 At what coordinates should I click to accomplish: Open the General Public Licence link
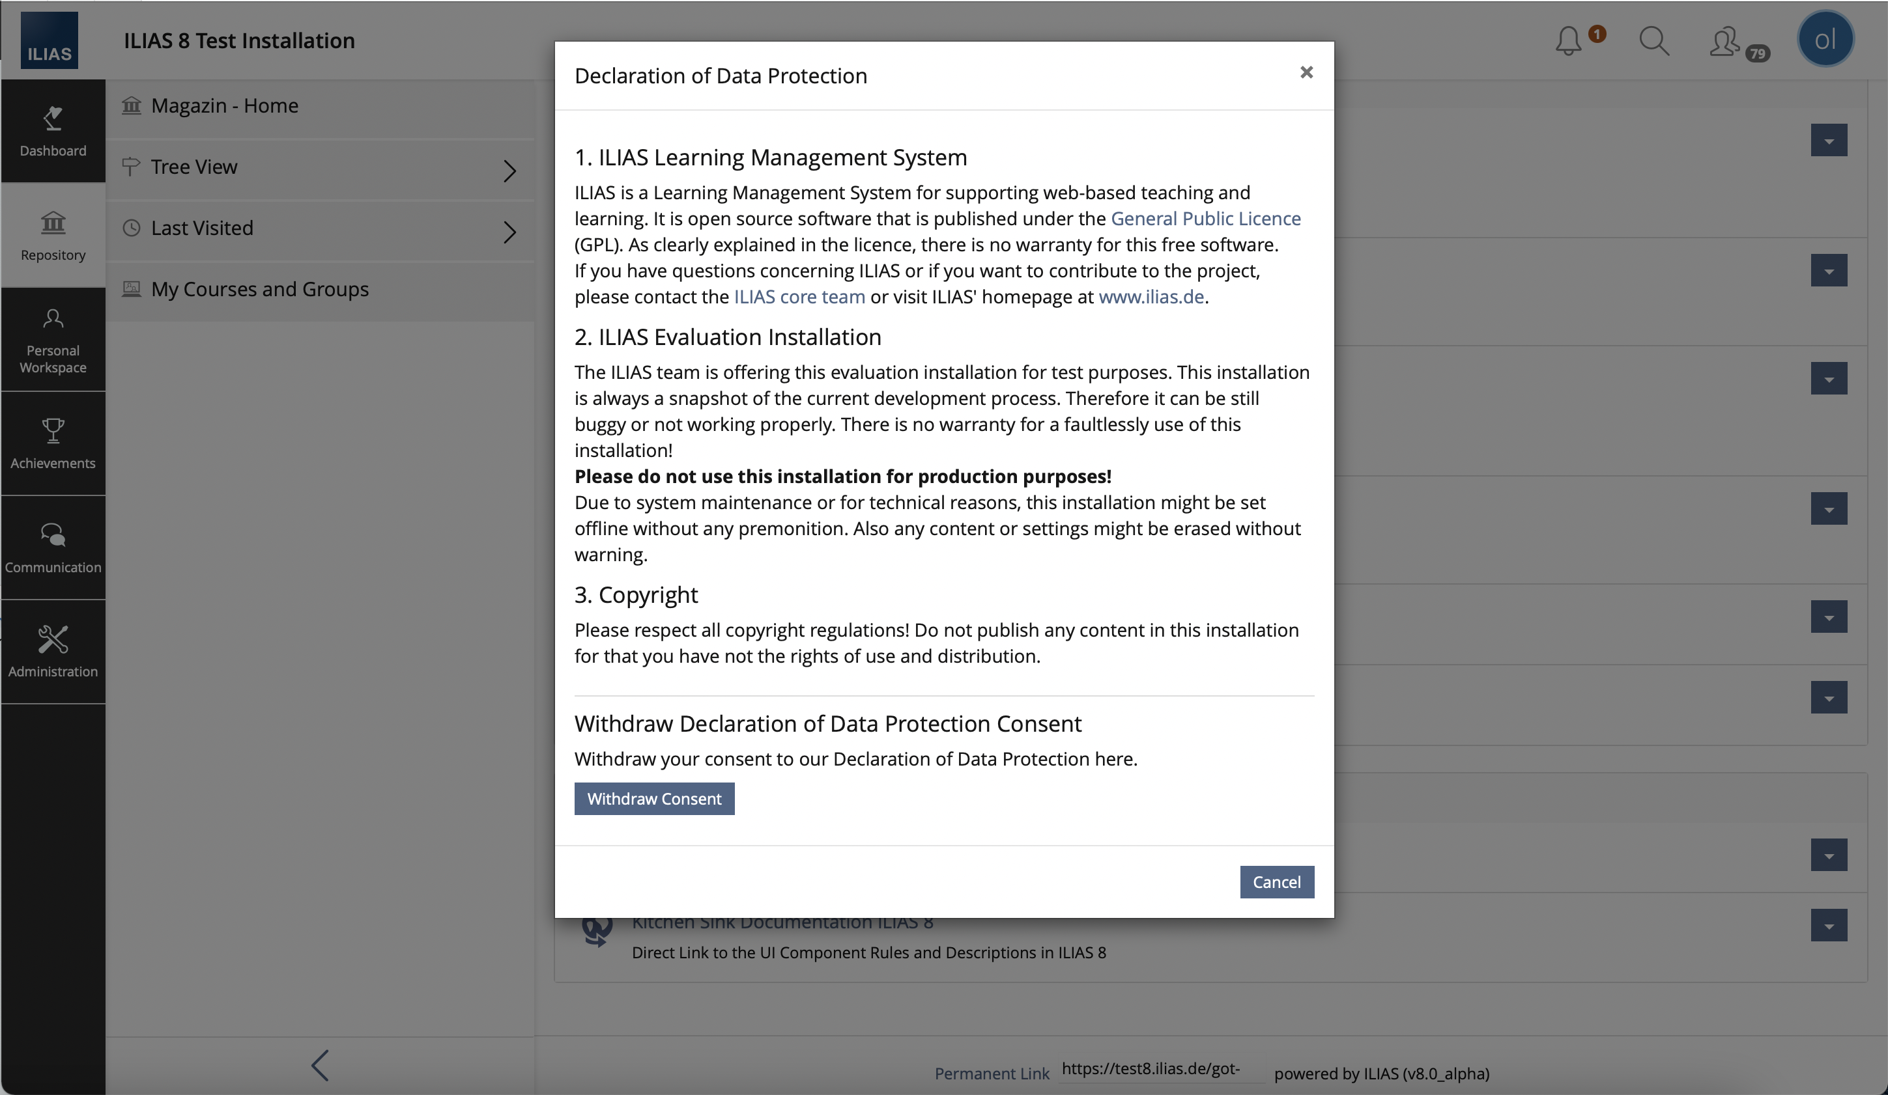pos(1205,219)
